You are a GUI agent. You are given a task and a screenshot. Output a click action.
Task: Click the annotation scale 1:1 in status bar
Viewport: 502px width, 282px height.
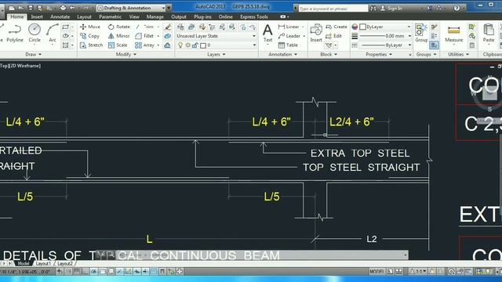coord(418,272)
